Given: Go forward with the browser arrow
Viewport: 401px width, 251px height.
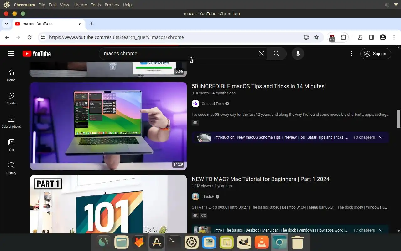Looking at the screenshot, I should coord(18,37).
